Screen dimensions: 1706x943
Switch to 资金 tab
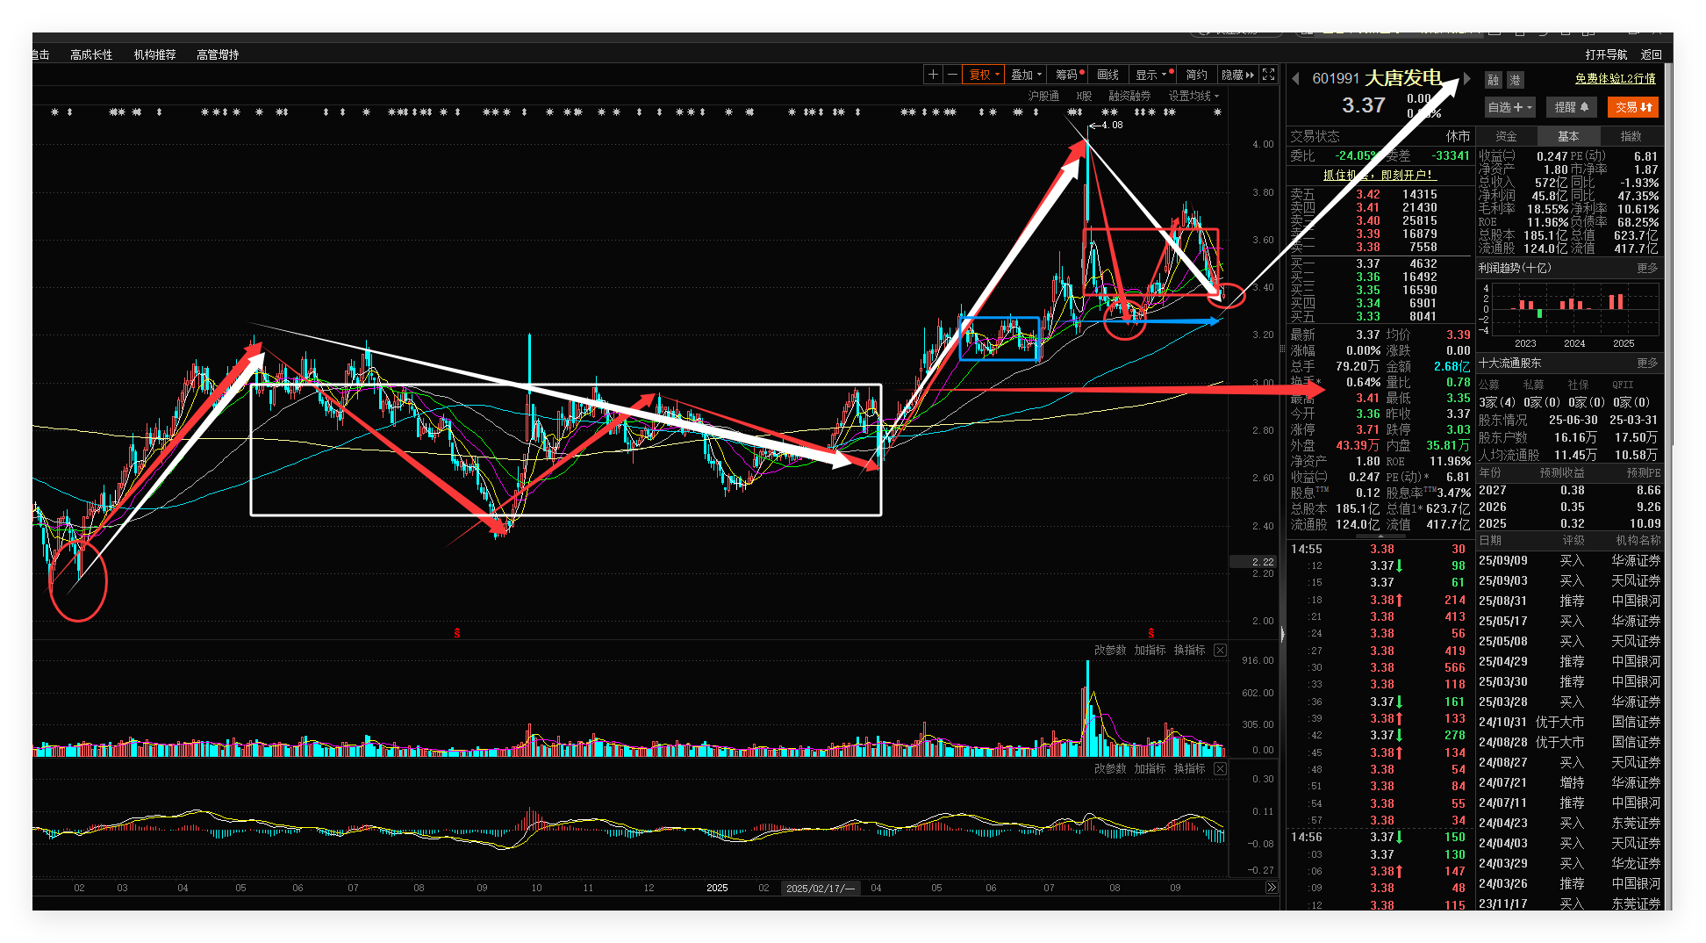pos(1506,136)
